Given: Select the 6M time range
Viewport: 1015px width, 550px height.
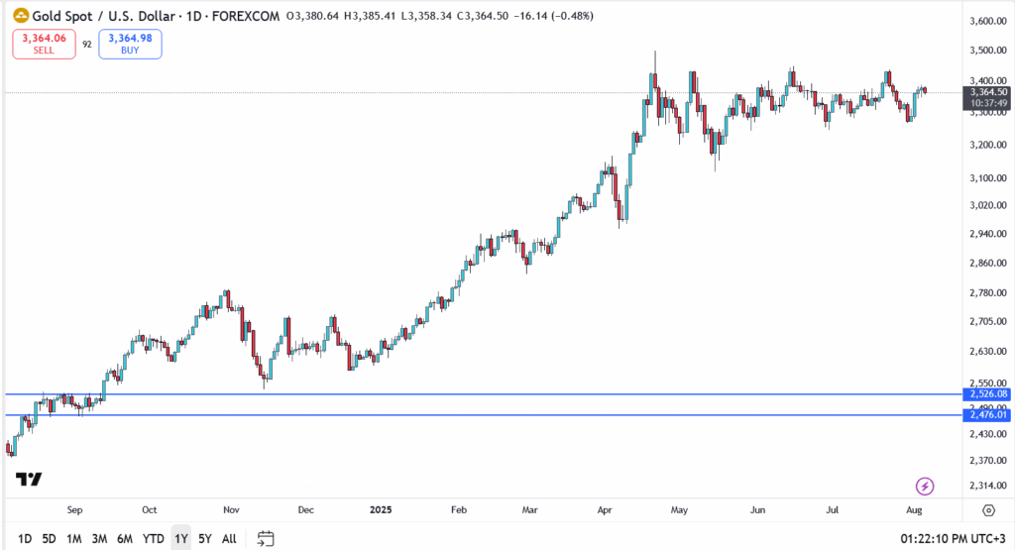Looking at the screenshot, I should tap(125, 538).
